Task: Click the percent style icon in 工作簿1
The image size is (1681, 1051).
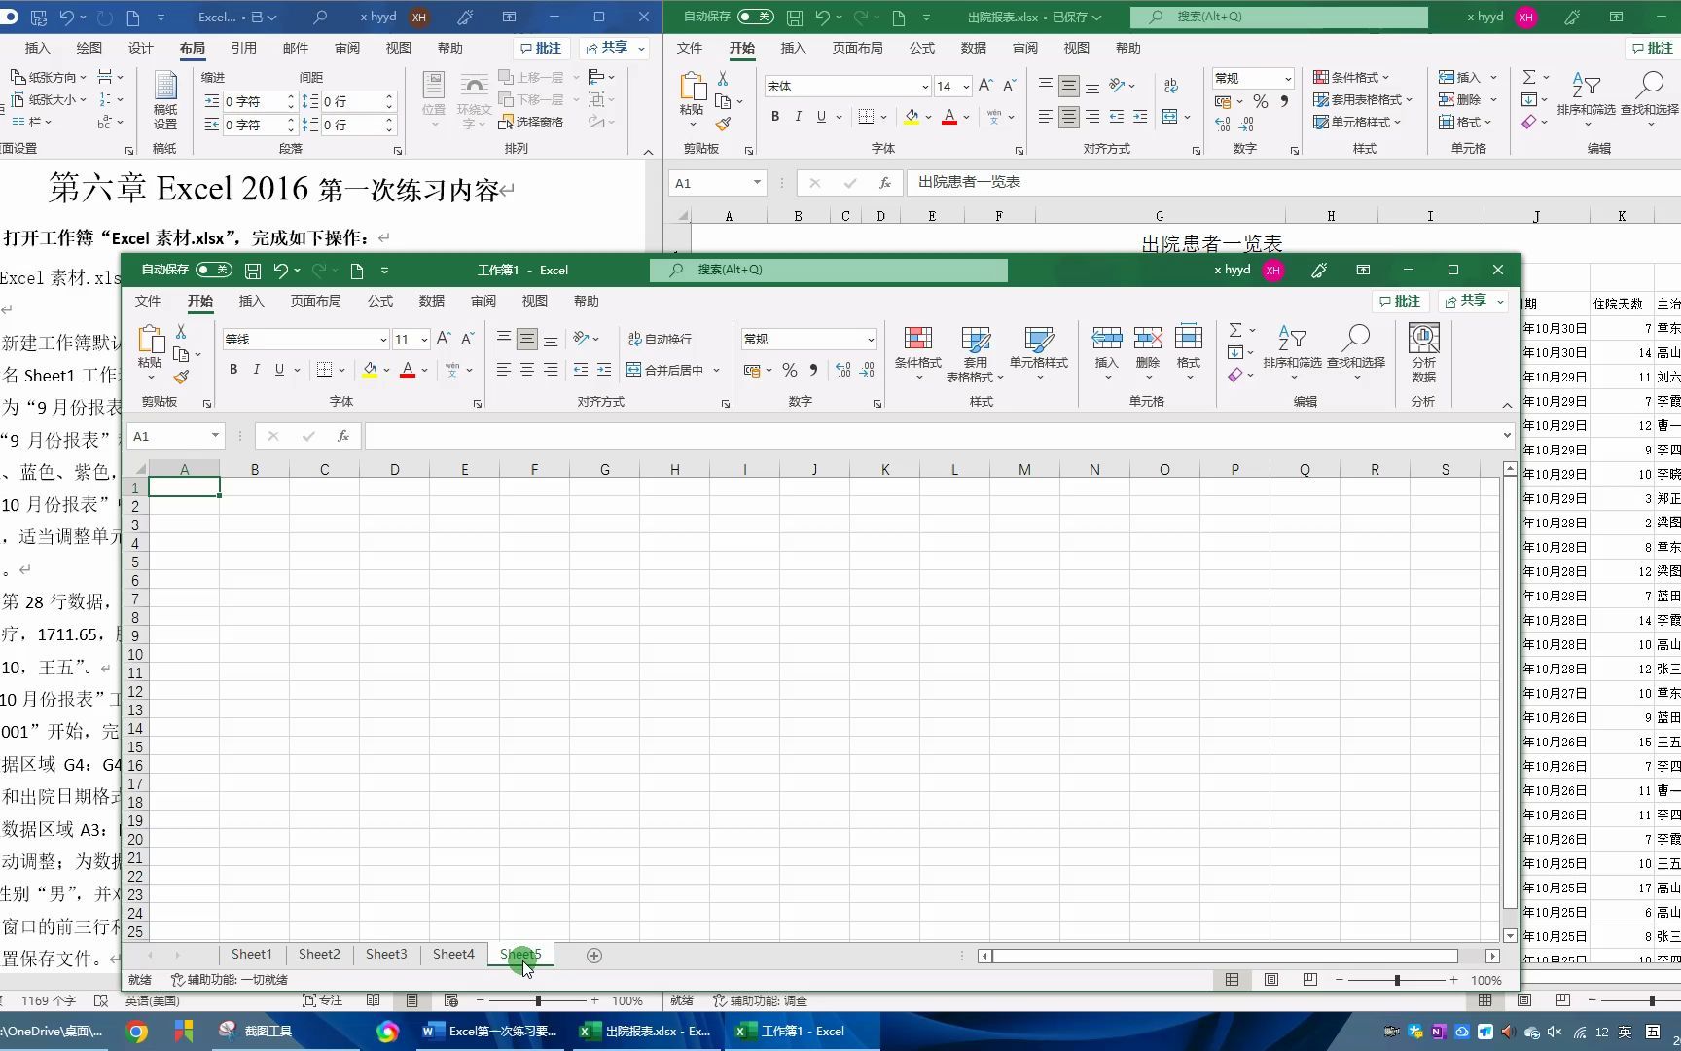Action: click(790, 370)
